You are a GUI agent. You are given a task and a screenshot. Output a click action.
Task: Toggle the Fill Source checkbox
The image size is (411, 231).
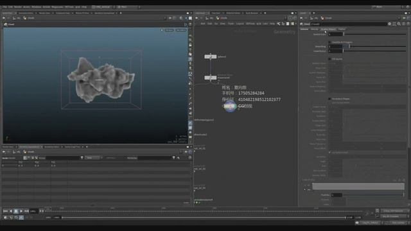tap(329, 59)
